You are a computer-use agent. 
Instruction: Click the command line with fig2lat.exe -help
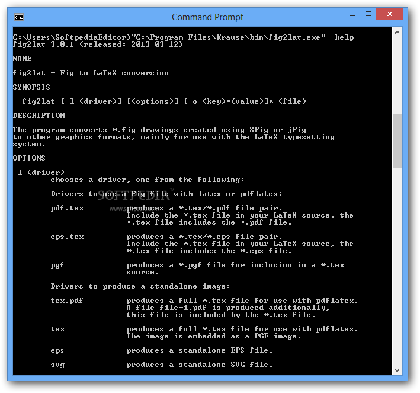(184, 37)
